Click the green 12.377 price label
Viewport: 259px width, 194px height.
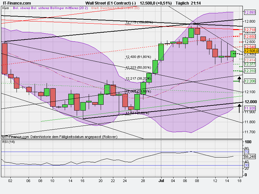(x=249, y=65)
